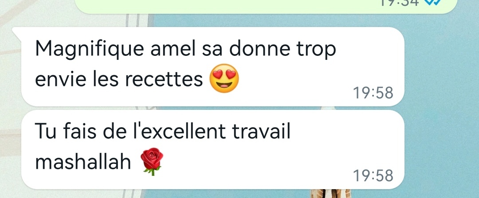This screenshot has height=198, width=479.
Task: Tap the green outgoing message bubble
Action: 266,6
